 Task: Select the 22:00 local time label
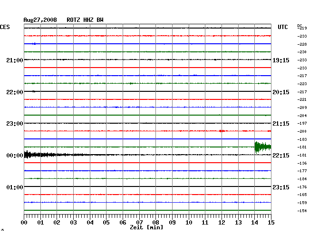(15, 92)
